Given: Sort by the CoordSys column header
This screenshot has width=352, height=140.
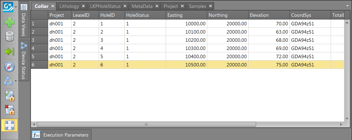Looking at the screenshot, I should 310,15.
